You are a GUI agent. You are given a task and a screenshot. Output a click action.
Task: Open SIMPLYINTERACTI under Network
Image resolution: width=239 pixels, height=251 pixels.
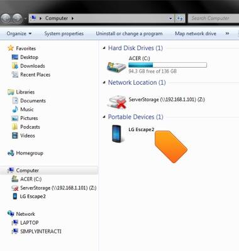[x=41, y=232]
